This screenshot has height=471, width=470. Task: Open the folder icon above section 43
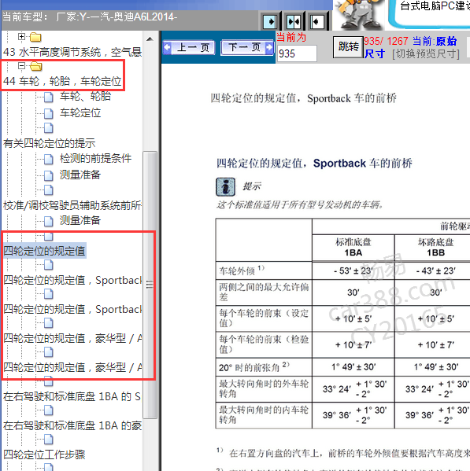click(35, 37)
